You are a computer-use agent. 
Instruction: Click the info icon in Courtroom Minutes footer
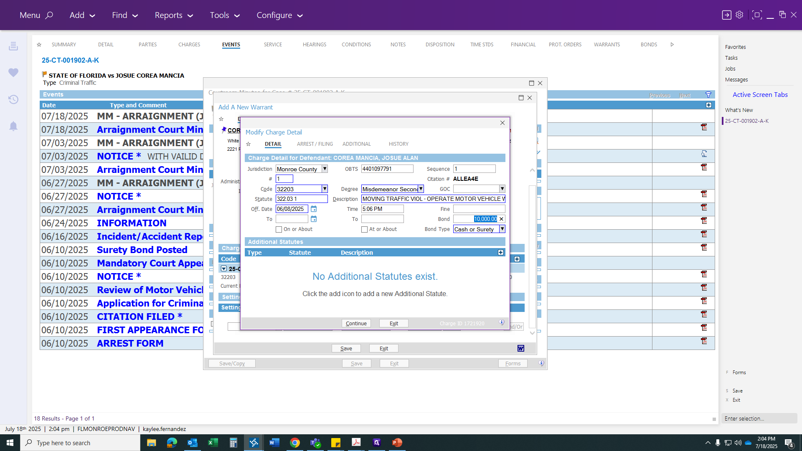click(541, 363)
